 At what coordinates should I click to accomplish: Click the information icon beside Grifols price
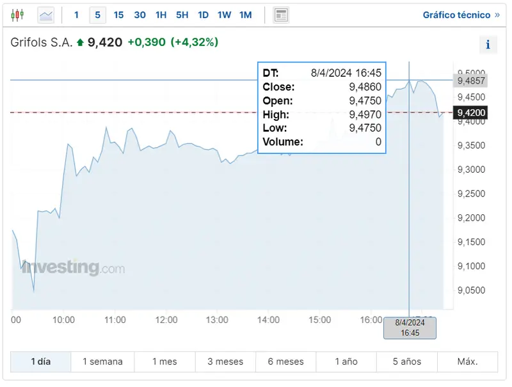click(x=488, y=45)
